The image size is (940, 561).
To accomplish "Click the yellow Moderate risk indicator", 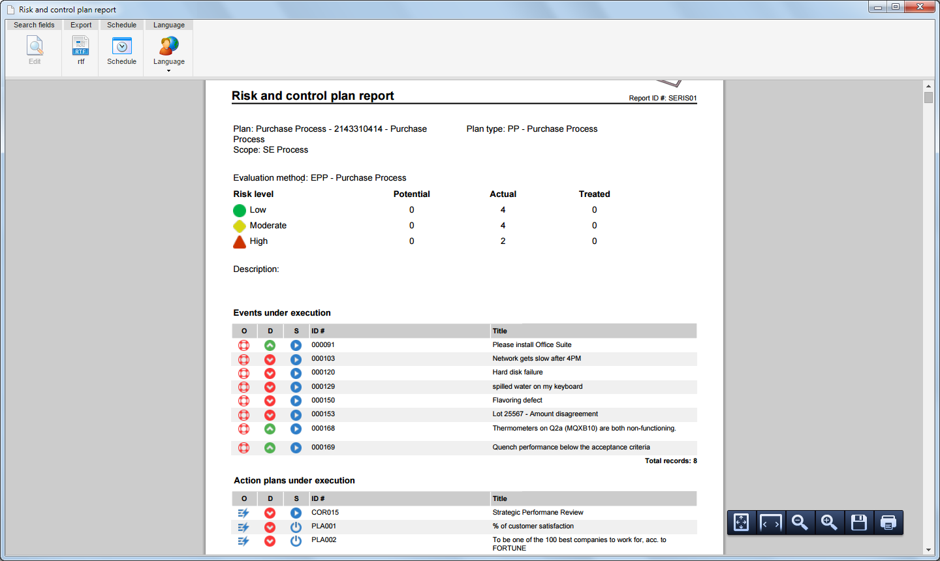I will pyautogui.click(x=240, y=226).
